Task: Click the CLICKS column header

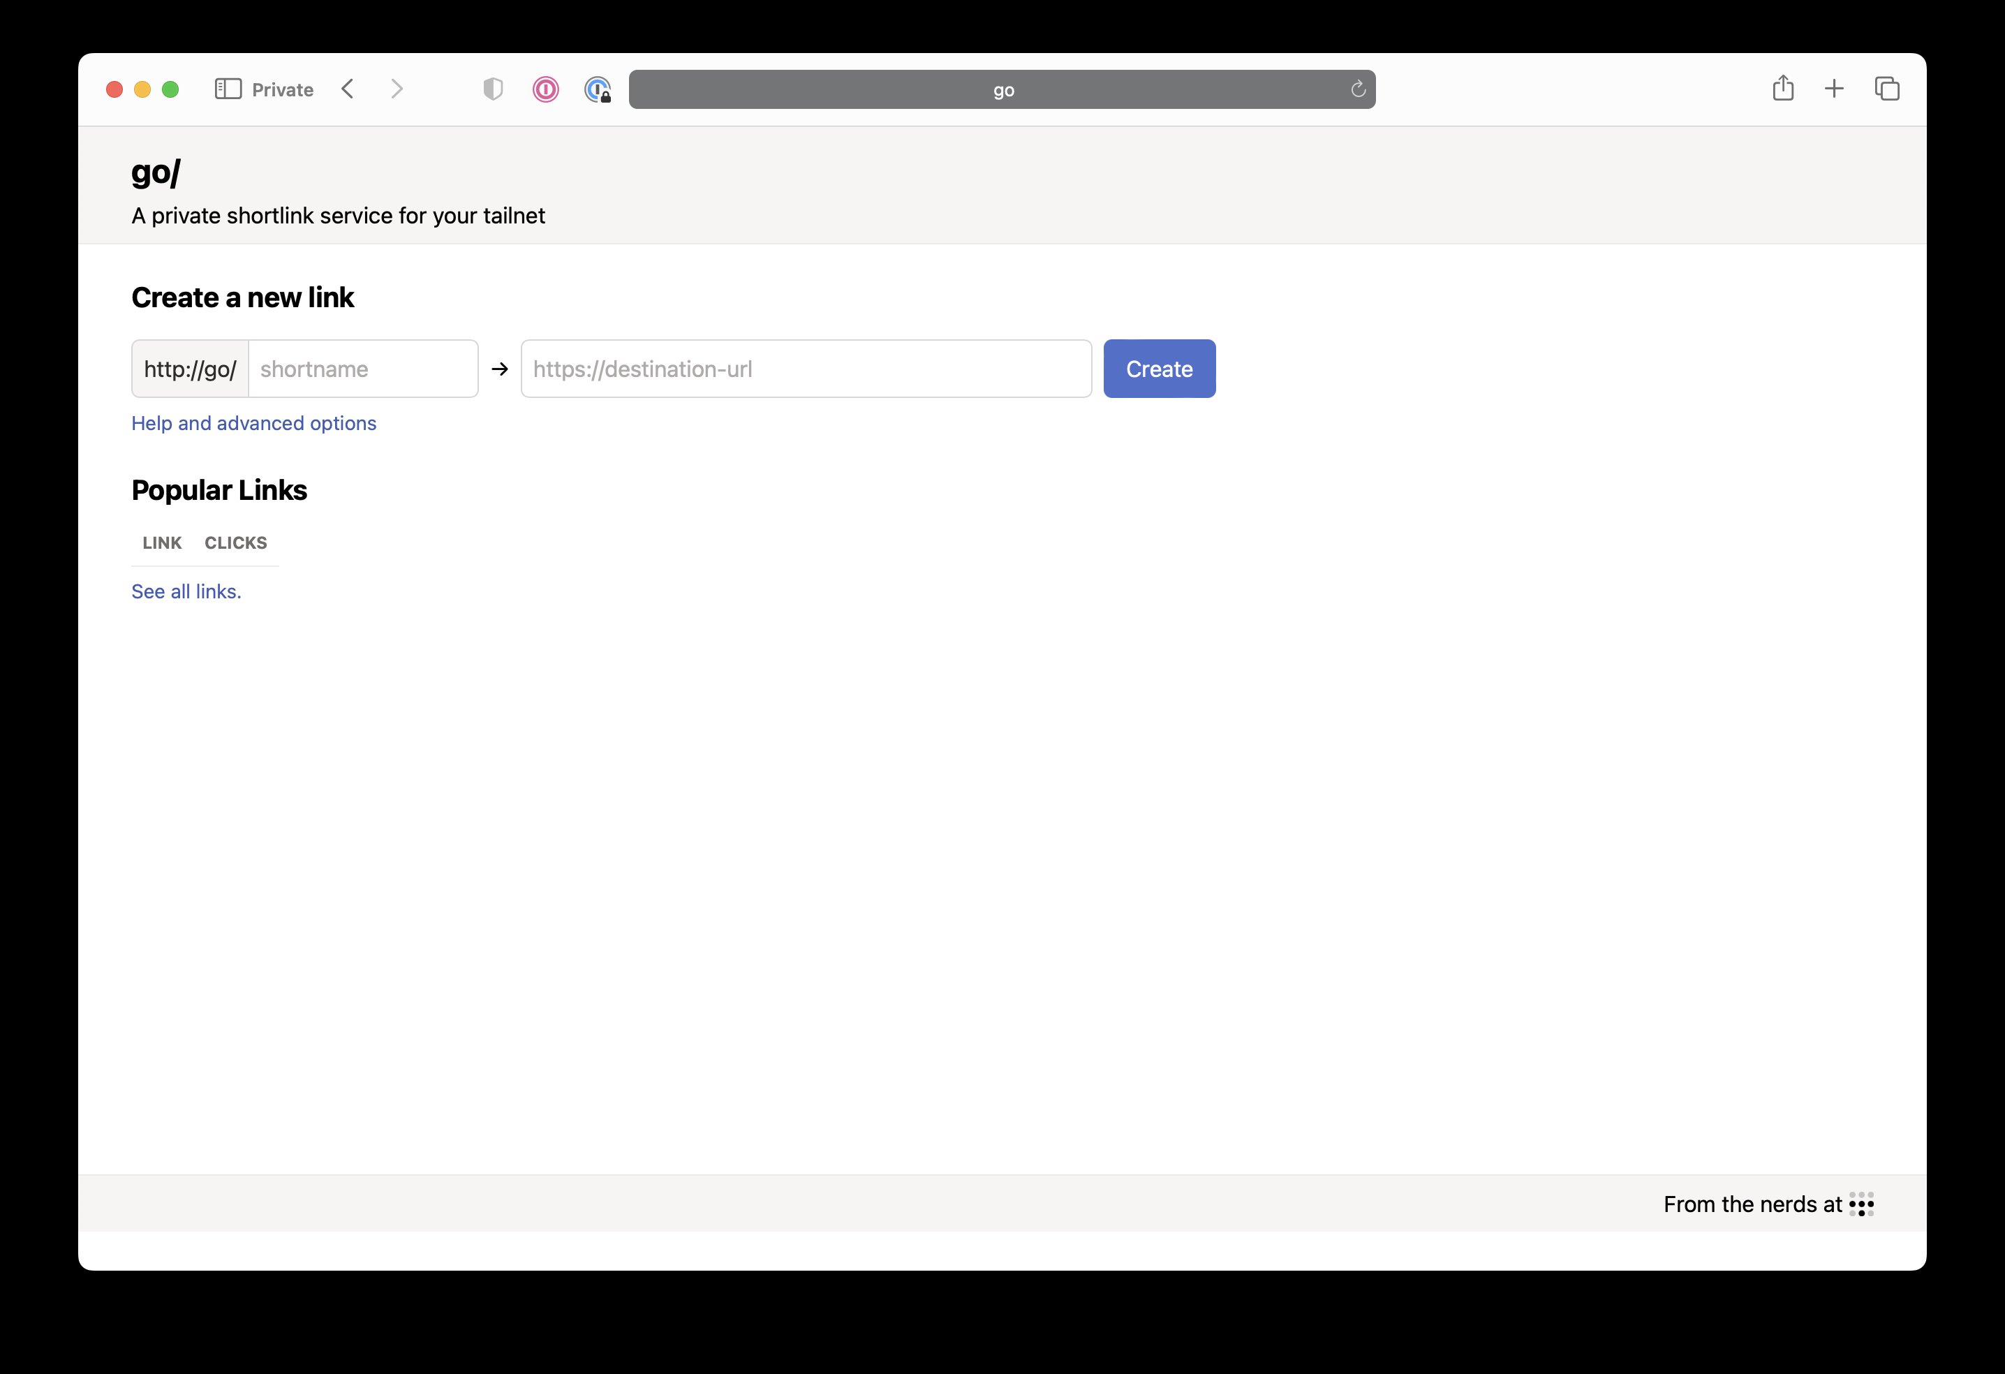Action: (x=235, y=543)
